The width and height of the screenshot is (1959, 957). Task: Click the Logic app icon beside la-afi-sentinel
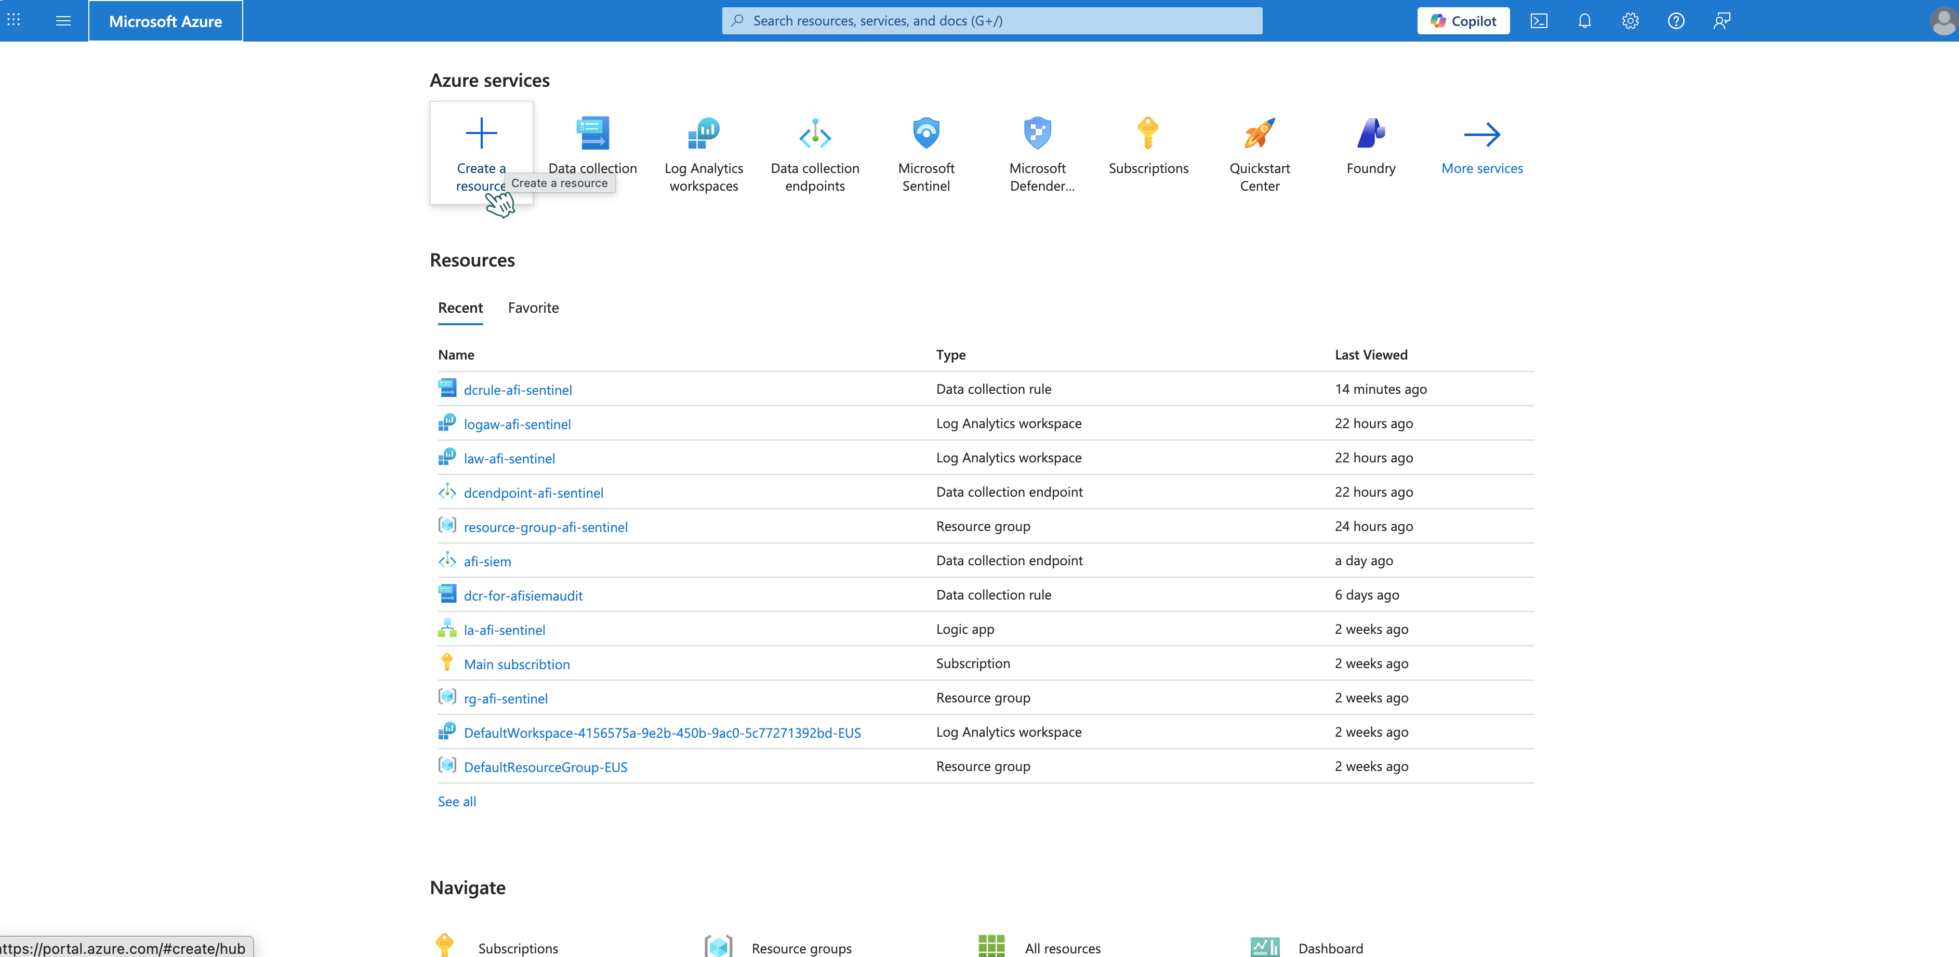[447, 628]
